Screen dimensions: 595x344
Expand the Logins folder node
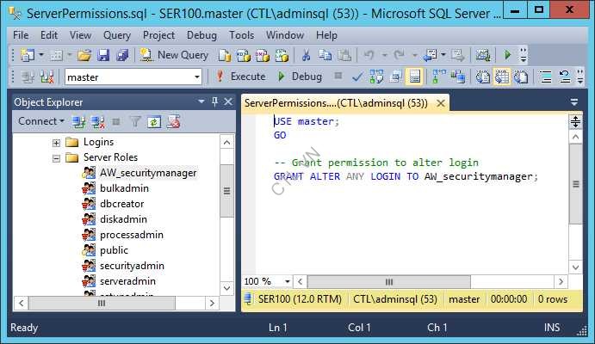click(57, 142)
